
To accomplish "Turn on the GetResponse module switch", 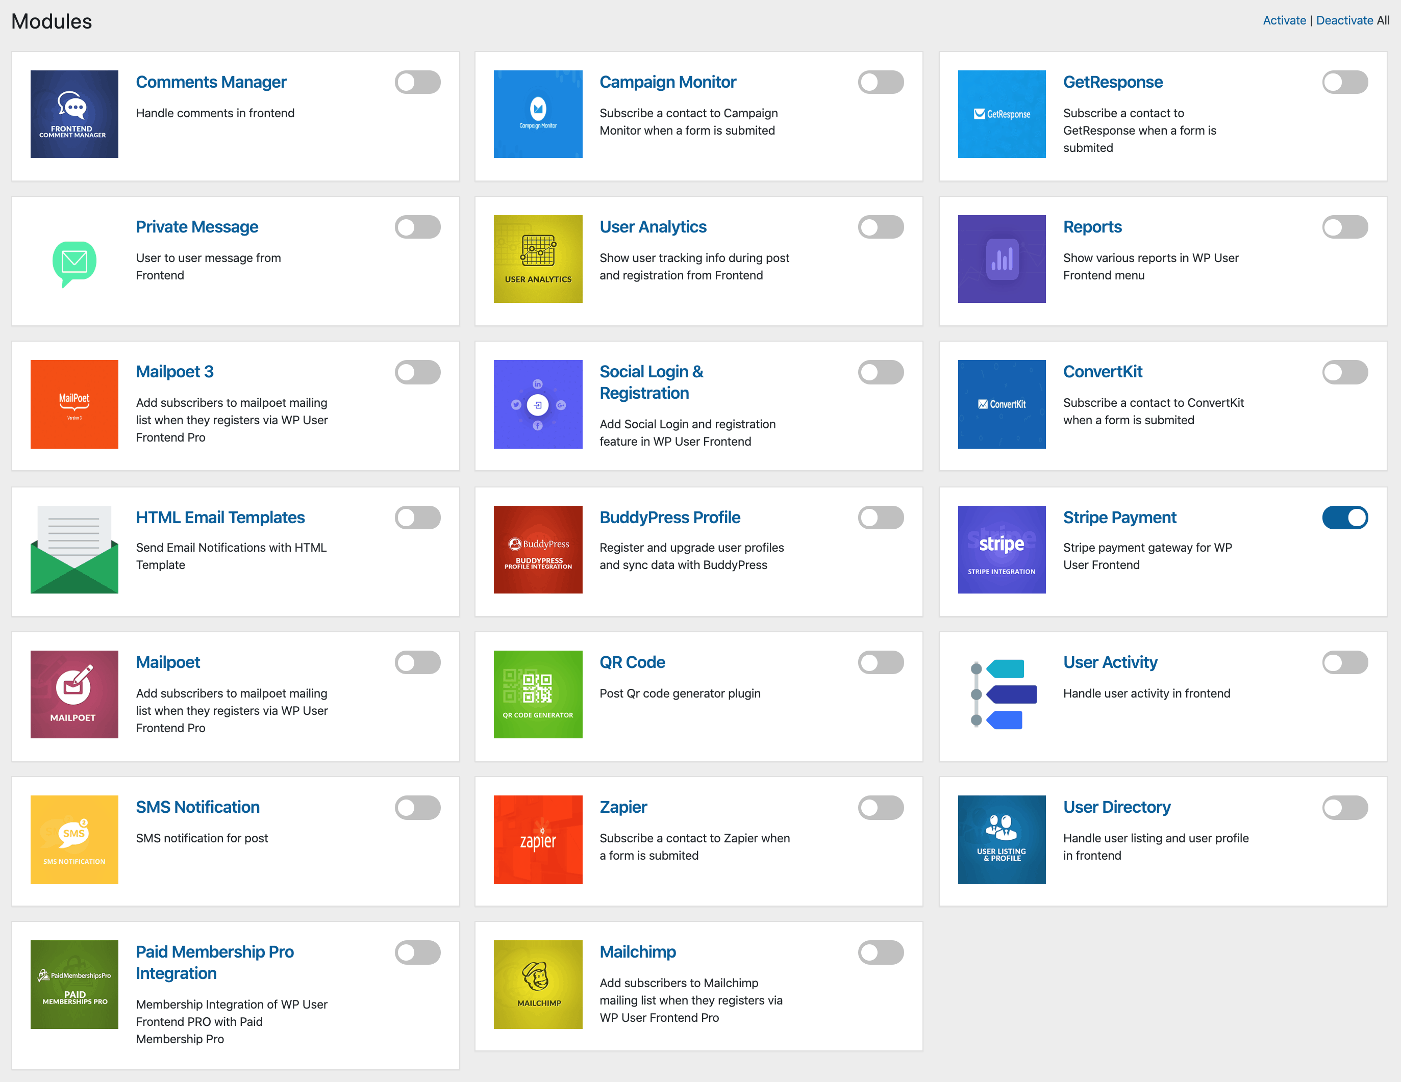I will [x=1345, y=82].
